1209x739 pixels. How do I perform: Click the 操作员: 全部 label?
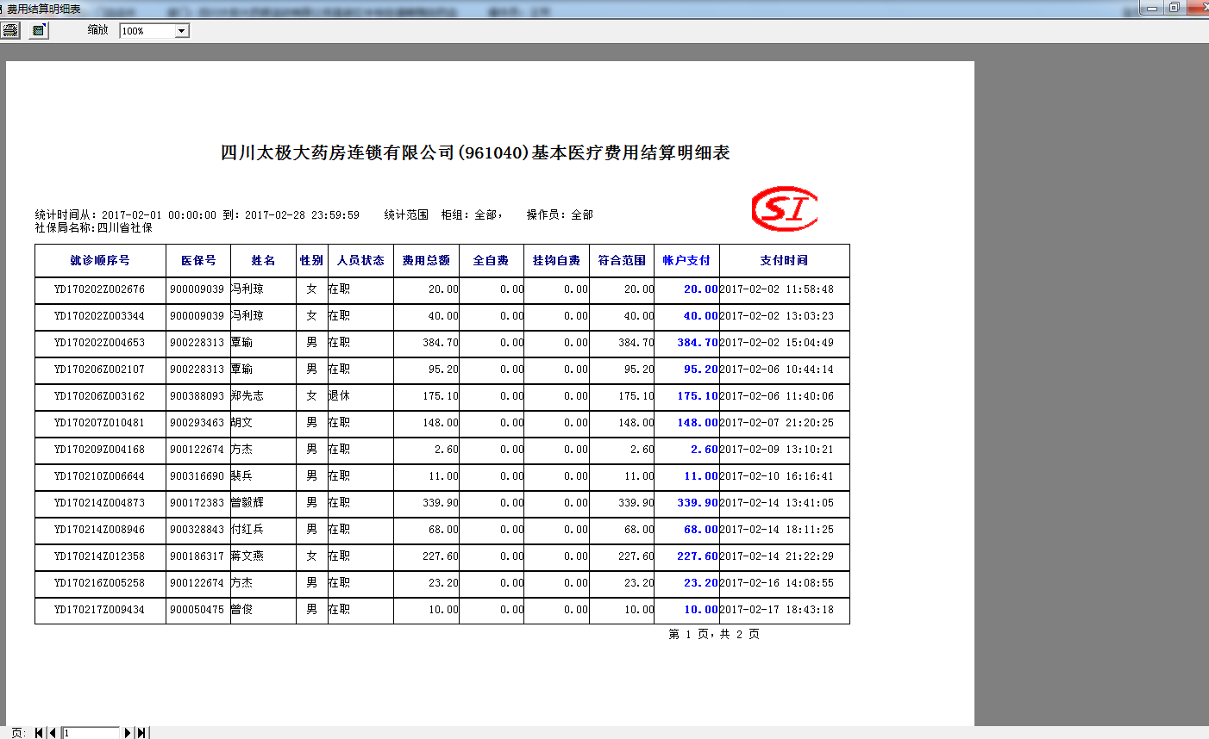(560, 214)
